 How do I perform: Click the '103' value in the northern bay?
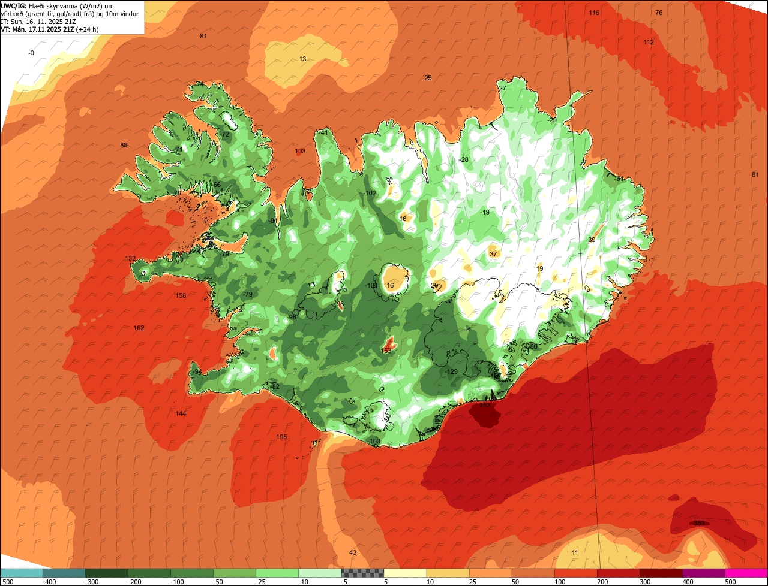301,151
